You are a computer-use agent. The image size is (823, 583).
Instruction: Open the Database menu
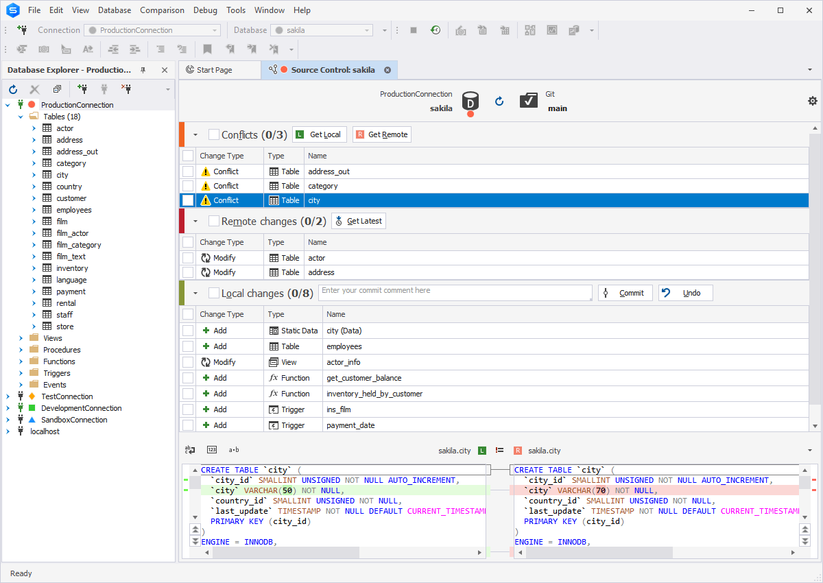point(114,10)
